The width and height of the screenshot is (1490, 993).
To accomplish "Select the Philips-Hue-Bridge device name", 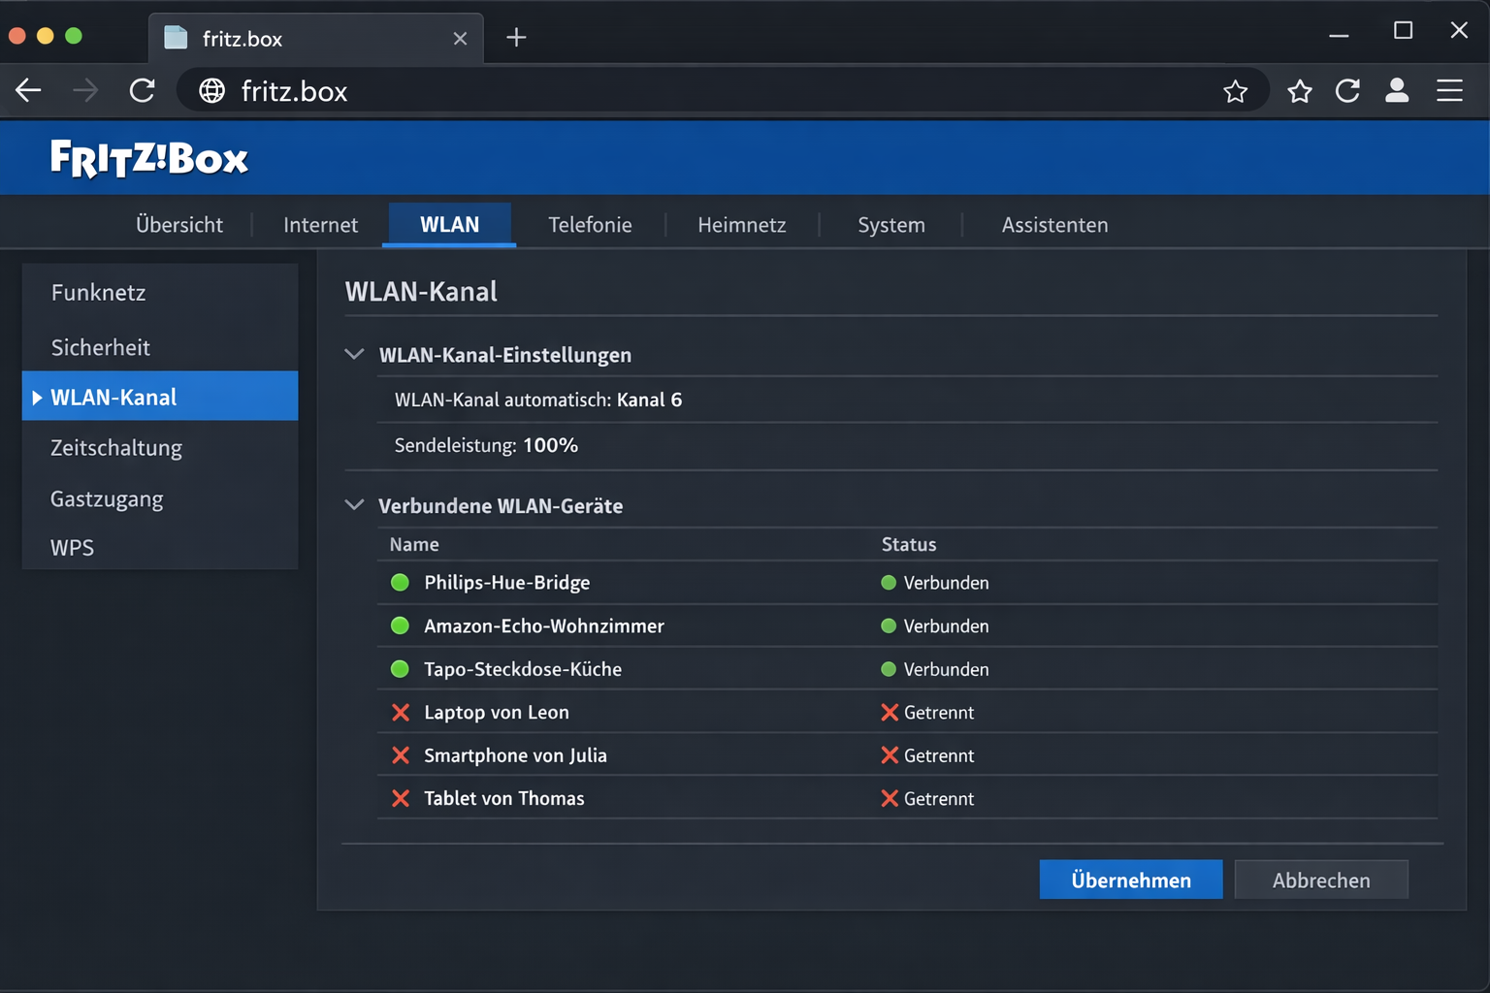I will pos(507,583).
